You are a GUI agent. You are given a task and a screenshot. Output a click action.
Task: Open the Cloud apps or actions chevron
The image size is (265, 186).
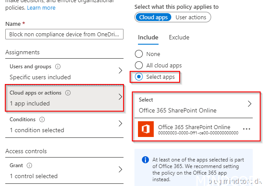click(120, 98)
